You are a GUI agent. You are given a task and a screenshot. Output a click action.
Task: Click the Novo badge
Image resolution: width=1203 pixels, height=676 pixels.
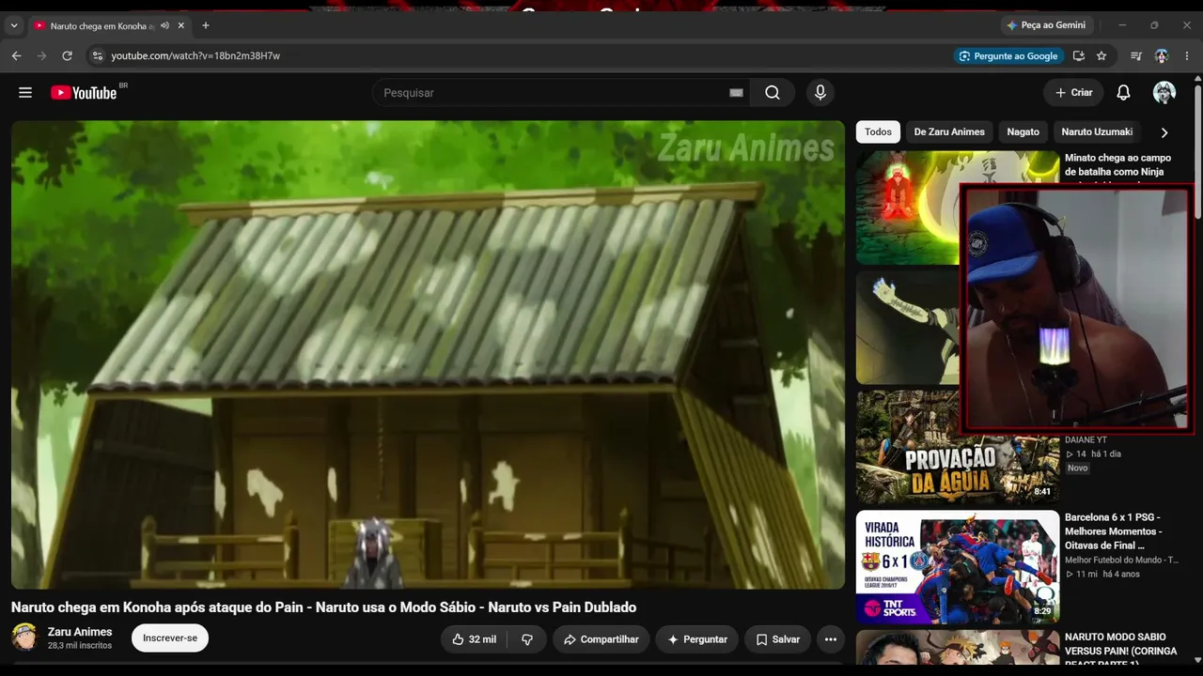pyautogui.click(x=1077, y=468)
